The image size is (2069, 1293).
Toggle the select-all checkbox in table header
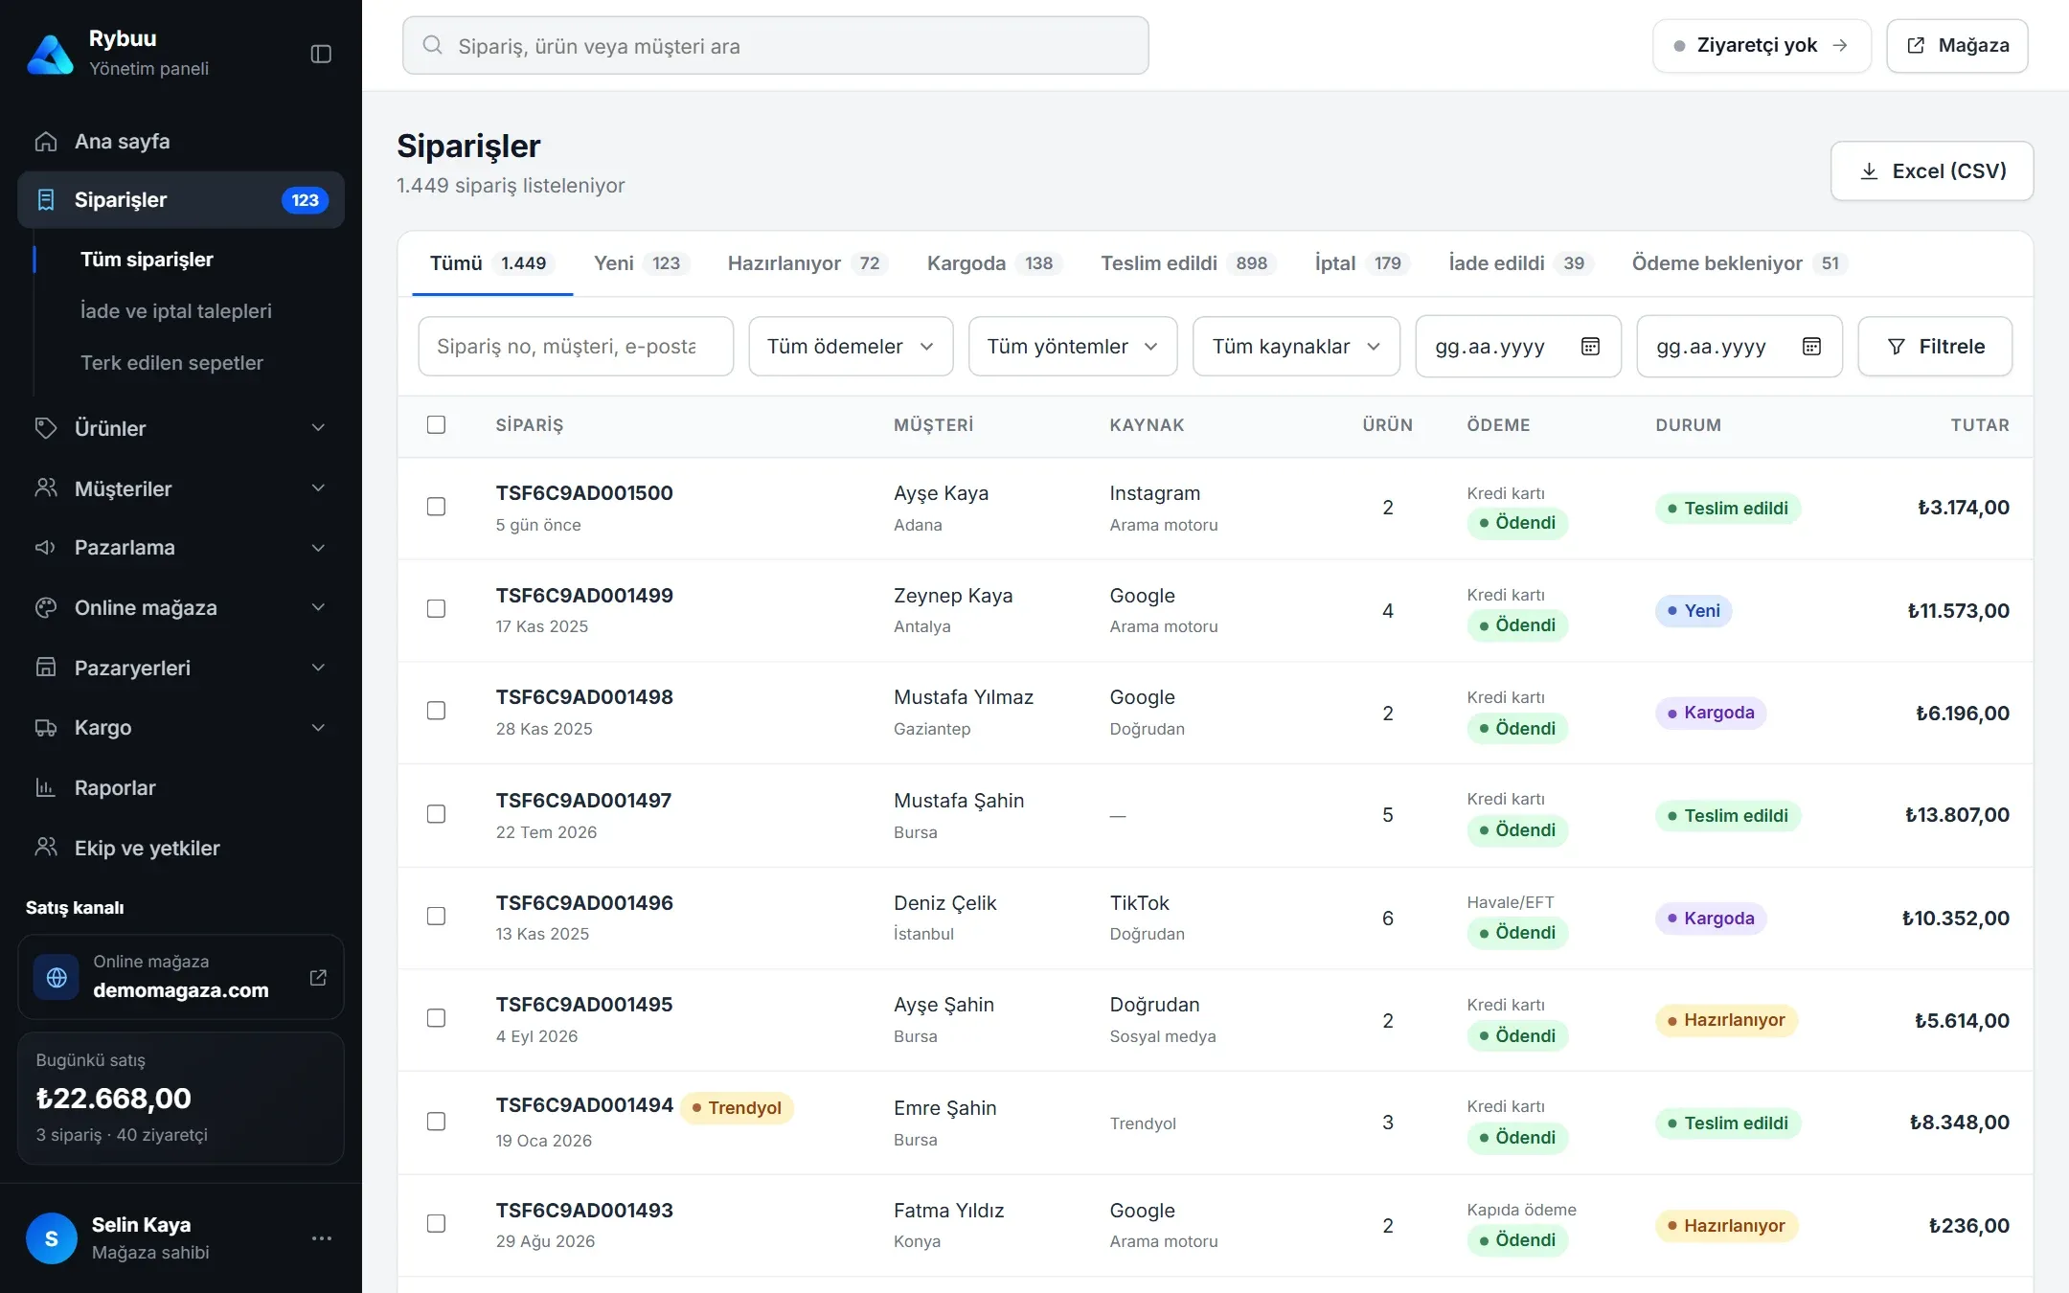[x=436, y=424]
